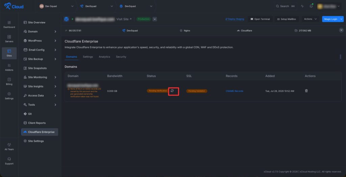
Task: Open Servers from left rail
Action: click(x=9, y=39)
